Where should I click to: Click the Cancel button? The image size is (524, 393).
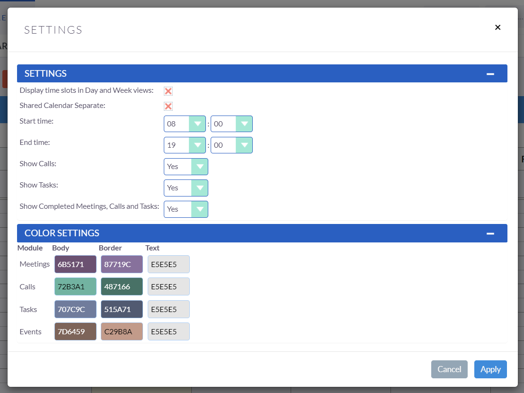pos(449,369)
